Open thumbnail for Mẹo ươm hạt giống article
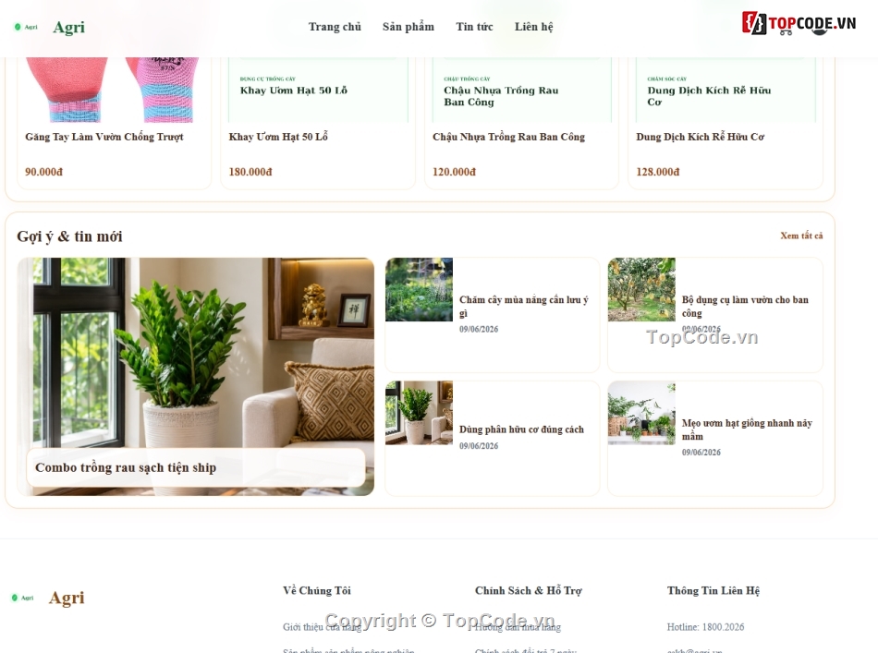878x653 pixels. coord(641,413)
